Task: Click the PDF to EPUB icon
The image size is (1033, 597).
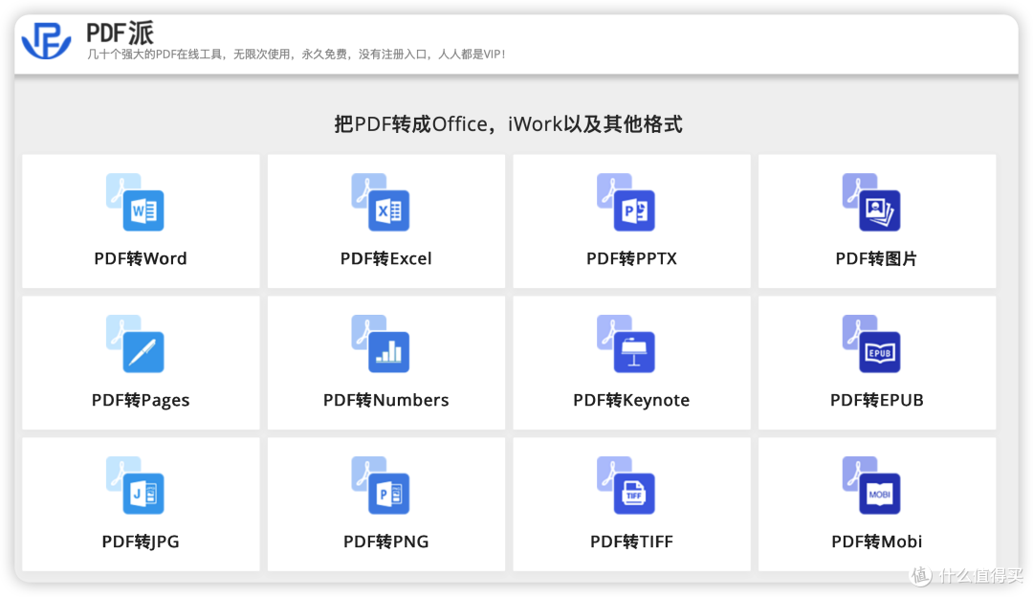Action: [x=871, y=344]
